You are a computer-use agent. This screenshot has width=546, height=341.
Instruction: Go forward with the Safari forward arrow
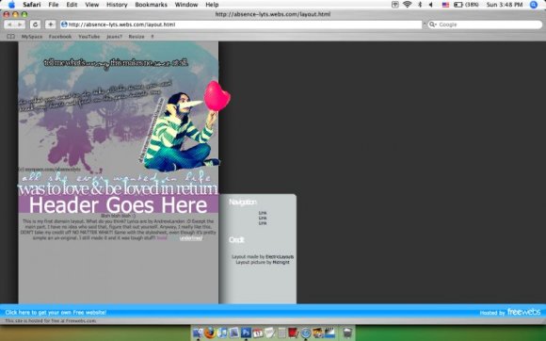tap(20, 24)
